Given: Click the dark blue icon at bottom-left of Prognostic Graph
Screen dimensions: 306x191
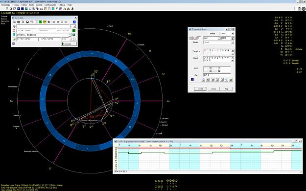Looking at the screenshot, I should click(x=192, y=80).
